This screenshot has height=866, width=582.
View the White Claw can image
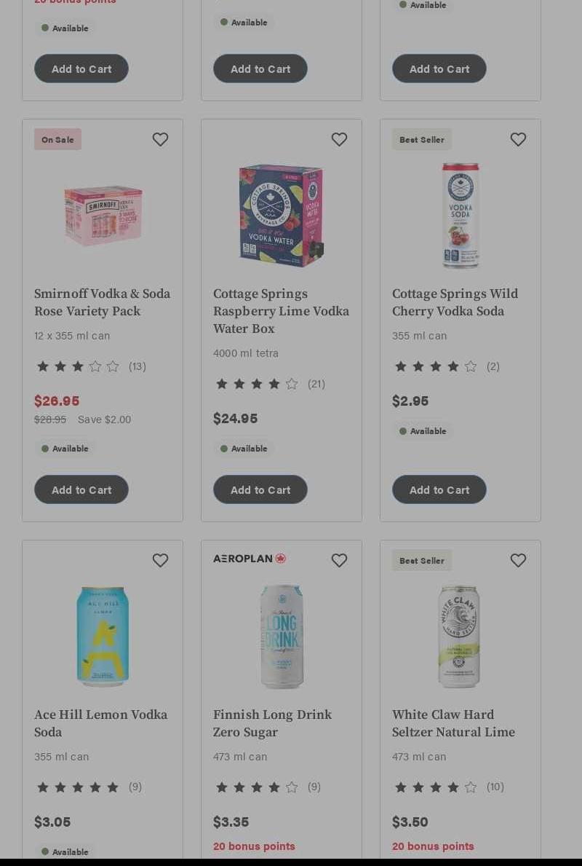pos(459,637)
